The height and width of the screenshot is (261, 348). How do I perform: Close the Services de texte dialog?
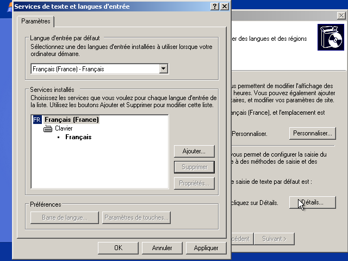pyautogui.click(x=225, y=6)
